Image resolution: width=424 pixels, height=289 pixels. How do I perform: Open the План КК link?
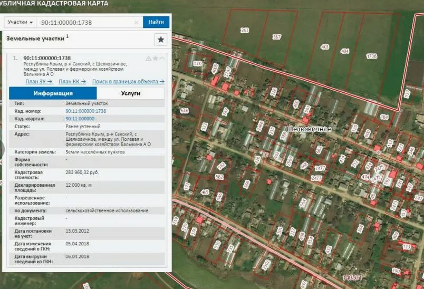[x=72, y=82]
